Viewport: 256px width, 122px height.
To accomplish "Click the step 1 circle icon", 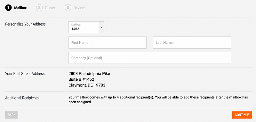I will 8,8.
